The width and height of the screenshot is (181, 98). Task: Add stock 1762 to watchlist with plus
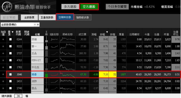pos(3,67)
